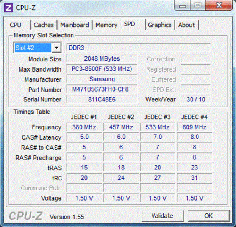Open the Mainboard tab
Viewport: 236px width, 227px height.
pyautogui.click(x=75, y=25)
